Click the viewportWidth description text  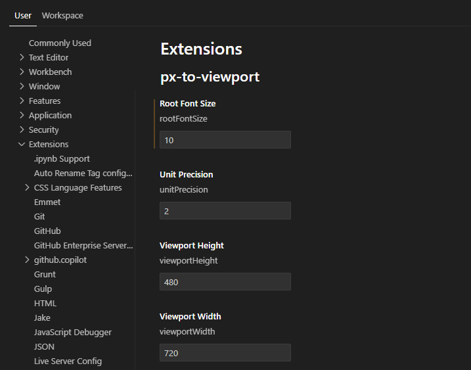[x=187, y=331]
